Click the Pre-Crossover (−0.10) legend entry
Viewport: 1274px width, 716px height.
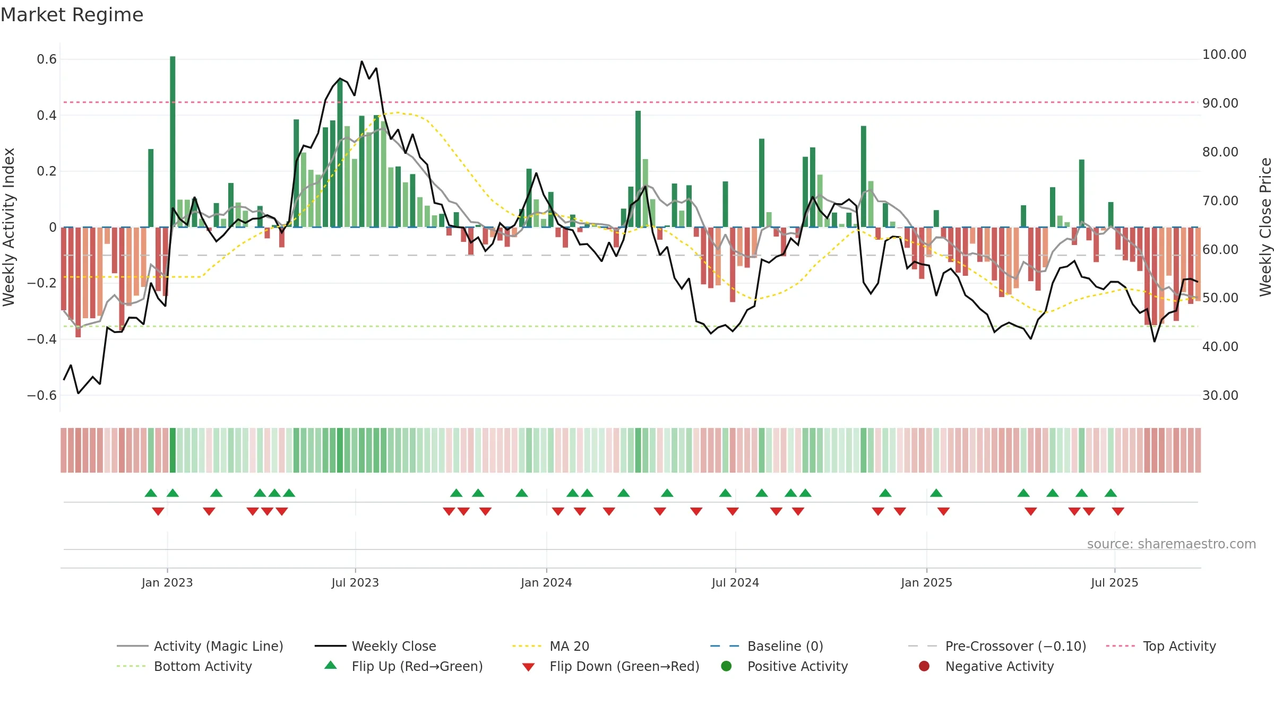[997, 646]
